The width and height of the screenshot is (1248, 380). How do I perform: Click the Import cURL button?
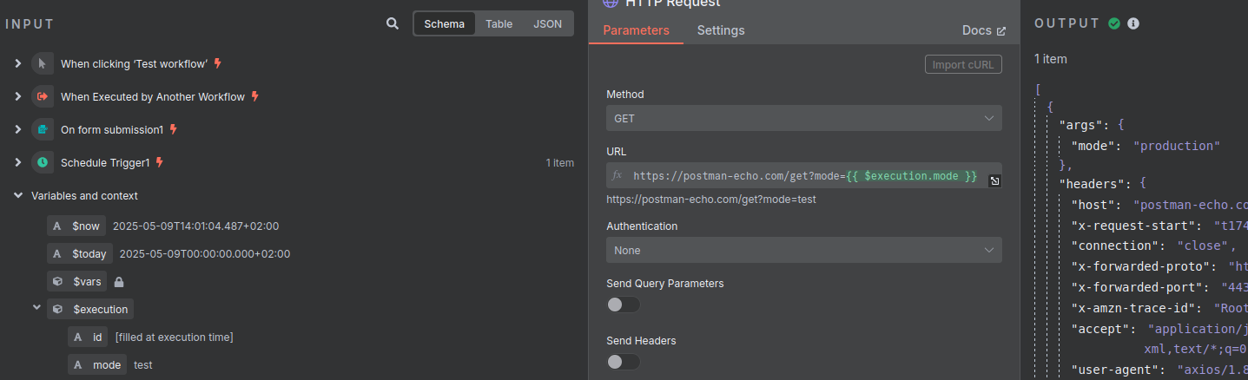[963, 65]
